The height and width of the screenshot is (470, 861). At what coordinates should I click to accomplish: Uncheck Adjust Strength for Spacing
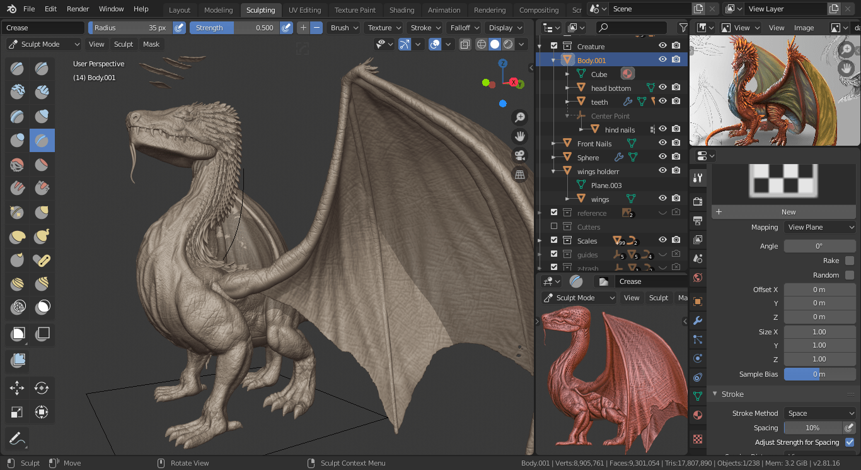coord(850,442)
